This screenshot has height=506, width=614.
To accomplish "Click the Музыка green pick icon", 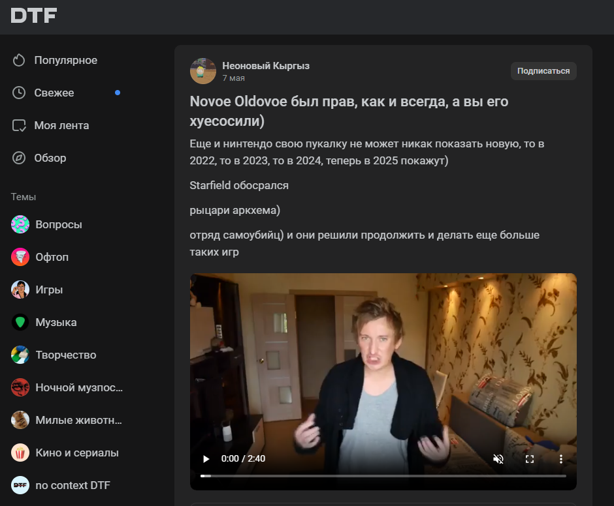I will (x=20, y=322).
